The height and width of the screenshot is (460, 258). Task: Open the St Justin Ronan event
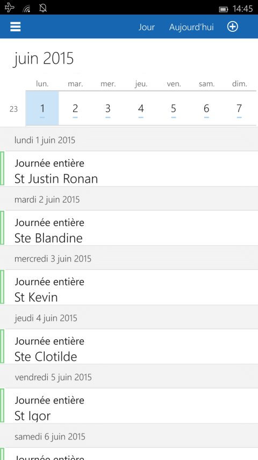(129, 169)
